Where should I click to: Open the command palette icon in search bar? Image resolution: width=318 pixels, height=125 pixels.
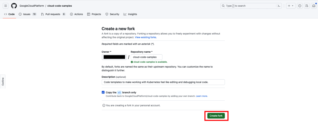[x=279, y=6]
